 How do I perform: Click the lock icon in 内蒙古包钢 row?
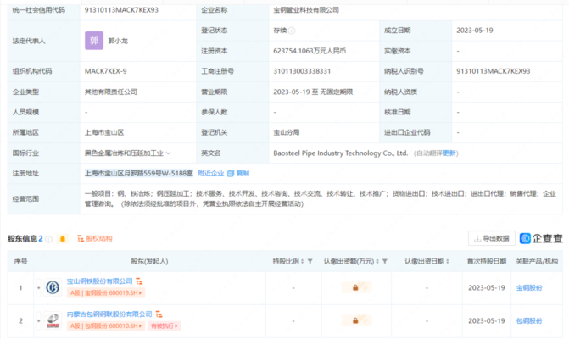coord(354,320)
